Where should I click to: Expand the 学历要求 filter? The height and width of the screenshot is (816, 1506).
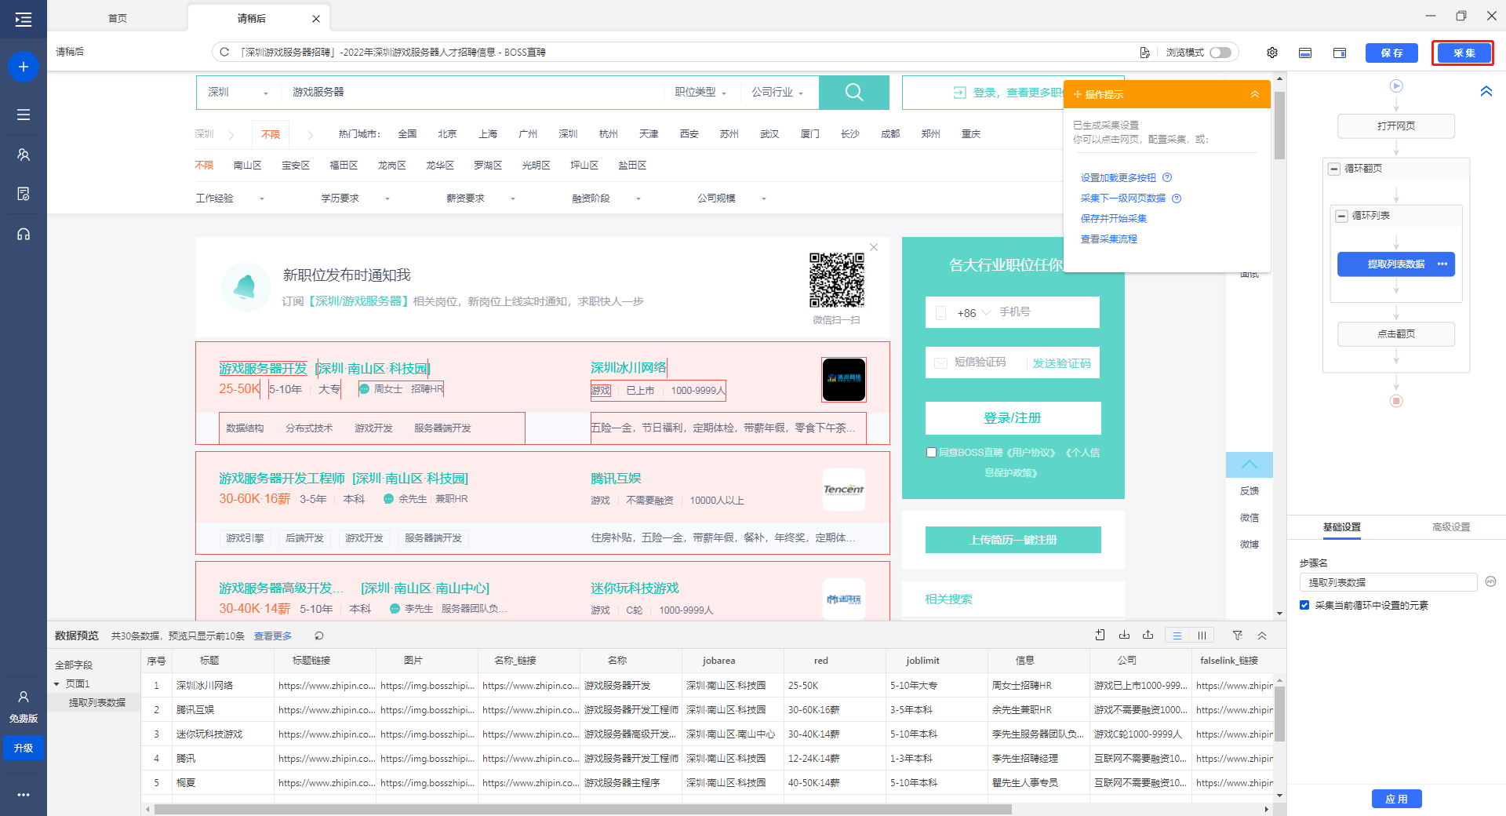pyautogui.click(x=355, y=199)
